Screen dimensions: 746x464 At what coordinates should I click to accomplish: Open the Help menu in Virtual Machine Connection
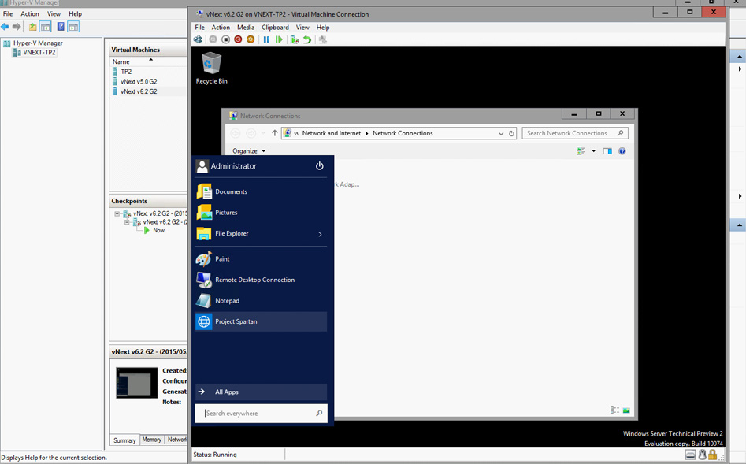(x=322, y=27)
